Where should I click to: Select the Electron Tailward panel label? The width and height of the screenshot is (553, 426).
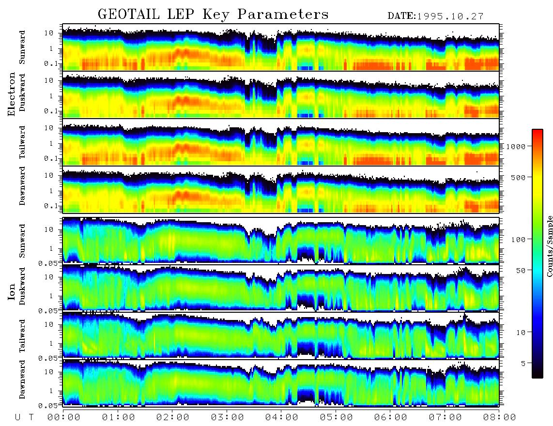pos(22,142)
